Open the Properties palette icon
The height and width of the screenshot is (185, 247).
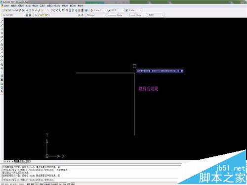[67, 10]
